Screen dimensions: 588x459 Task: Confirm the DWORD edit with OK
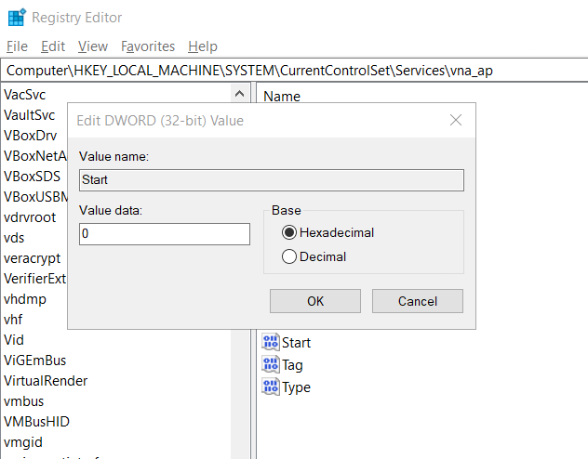(315, 301)
